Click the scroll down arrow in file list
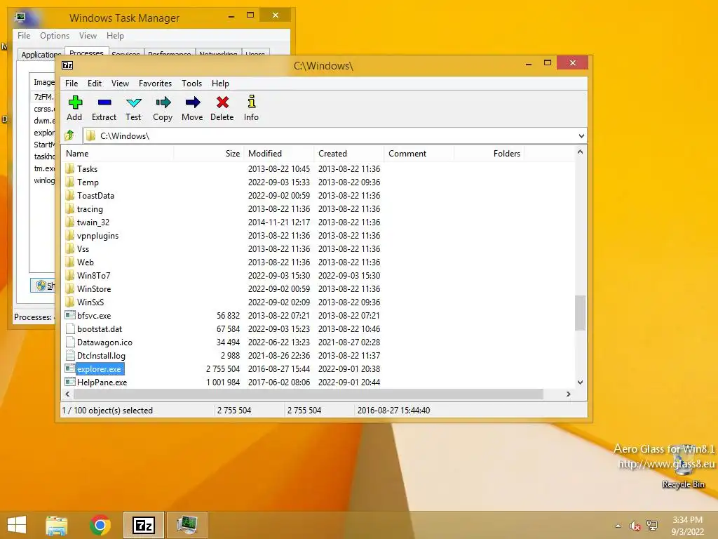718x539 pixels. point(580,382)
